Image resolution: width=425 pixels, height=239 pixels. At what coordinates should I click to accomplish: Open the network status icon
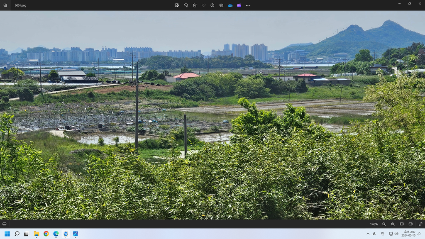coord(391,234)
